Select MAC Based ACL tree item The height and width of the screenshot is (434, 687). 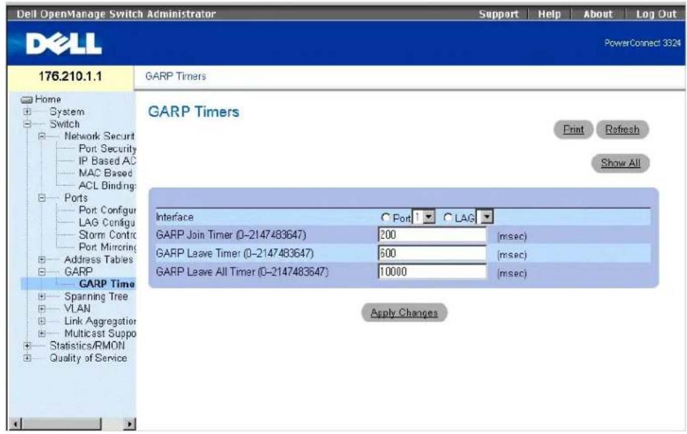pyautogui.click(x=106, y=173)
